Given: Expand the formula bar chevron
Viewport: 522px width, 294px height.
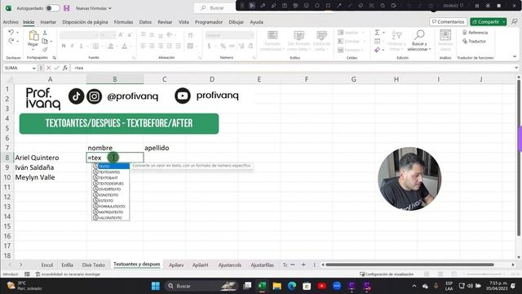Looking at the screenshot, I should pyautogui.click(x=516, y=68).
